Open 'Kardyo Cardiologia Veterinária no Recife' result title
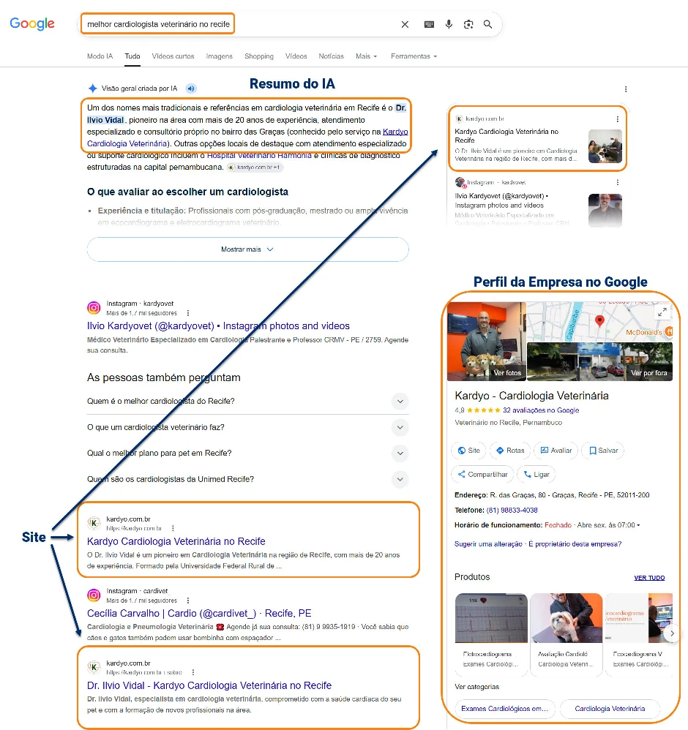Image resolution: width=688 pixels, height=730 pixels. click(176, 541)
